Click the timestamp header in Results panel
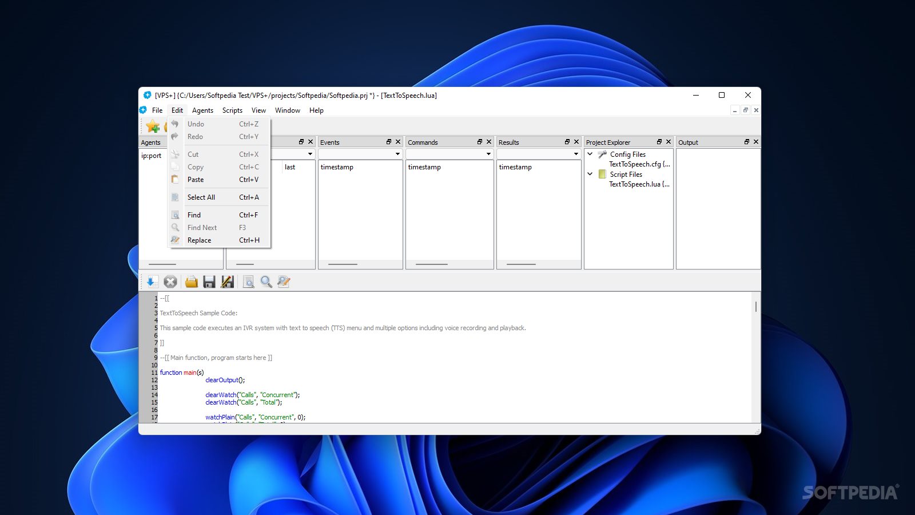This screenshot has height=515, width=915. coord(515,167)
